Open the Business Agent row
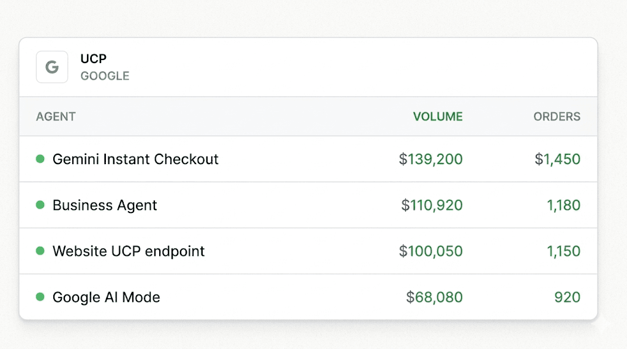This screenshot has width=627, height=349. 309,205
